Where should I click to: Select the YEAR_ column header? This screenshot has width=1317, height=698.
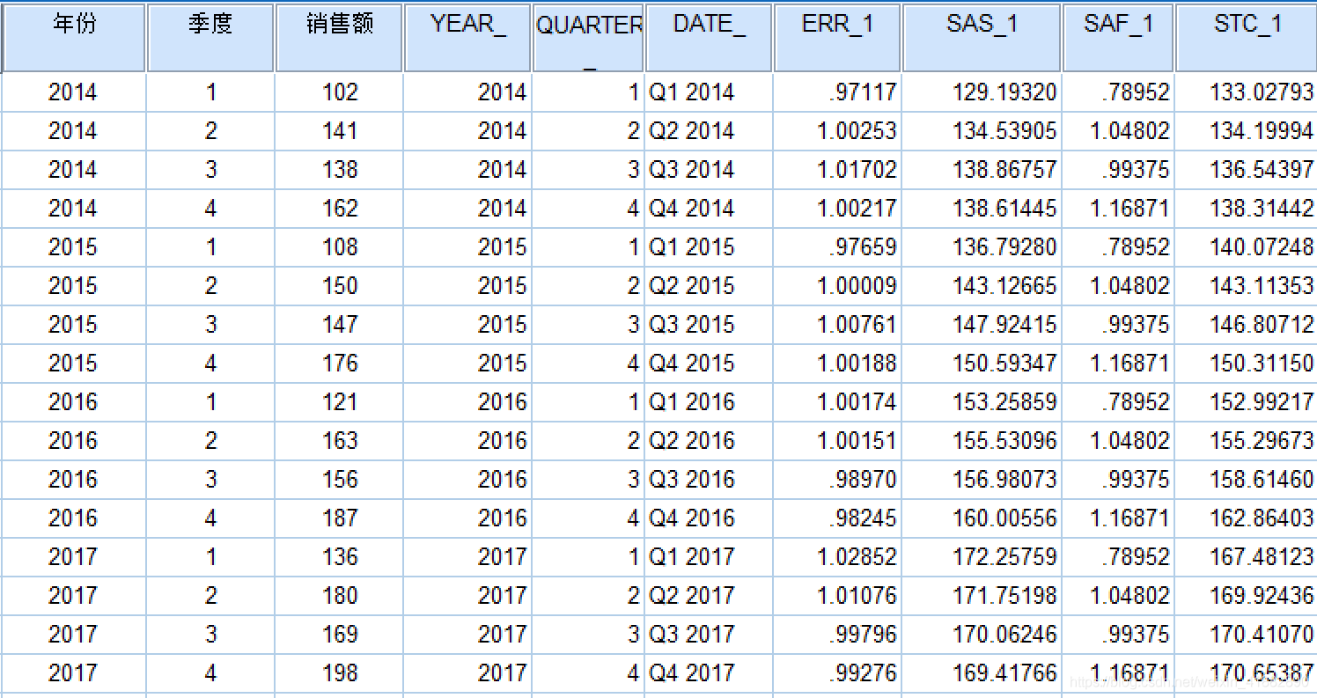[x=467, y=38]
